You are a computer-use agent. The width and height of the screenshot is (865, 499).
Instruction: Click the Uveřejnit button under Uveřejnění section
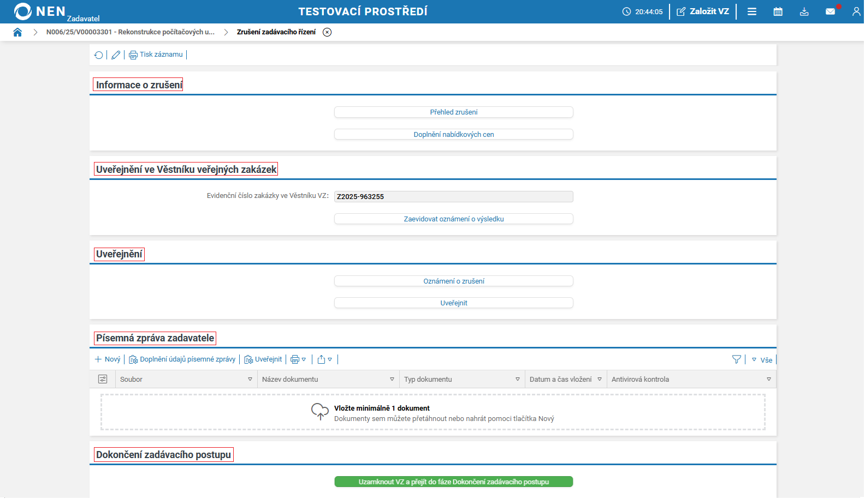454,303
